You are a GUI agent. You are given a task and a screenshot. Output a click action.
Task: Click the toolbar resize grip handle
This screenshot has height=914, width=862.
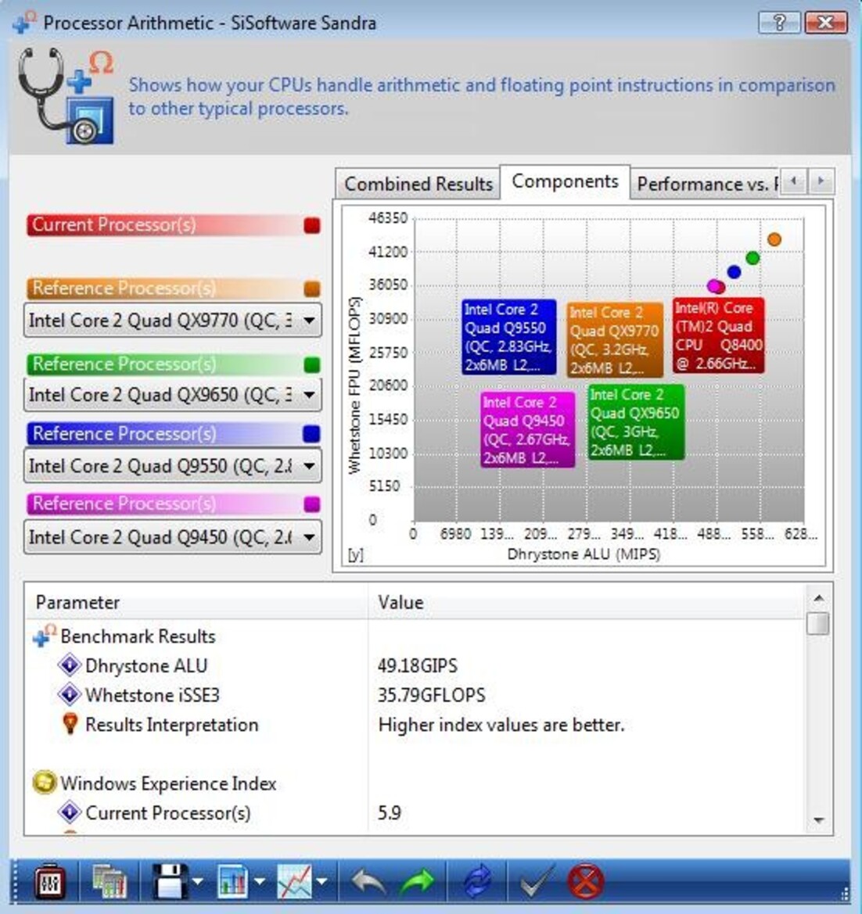[x=845, y=893]
